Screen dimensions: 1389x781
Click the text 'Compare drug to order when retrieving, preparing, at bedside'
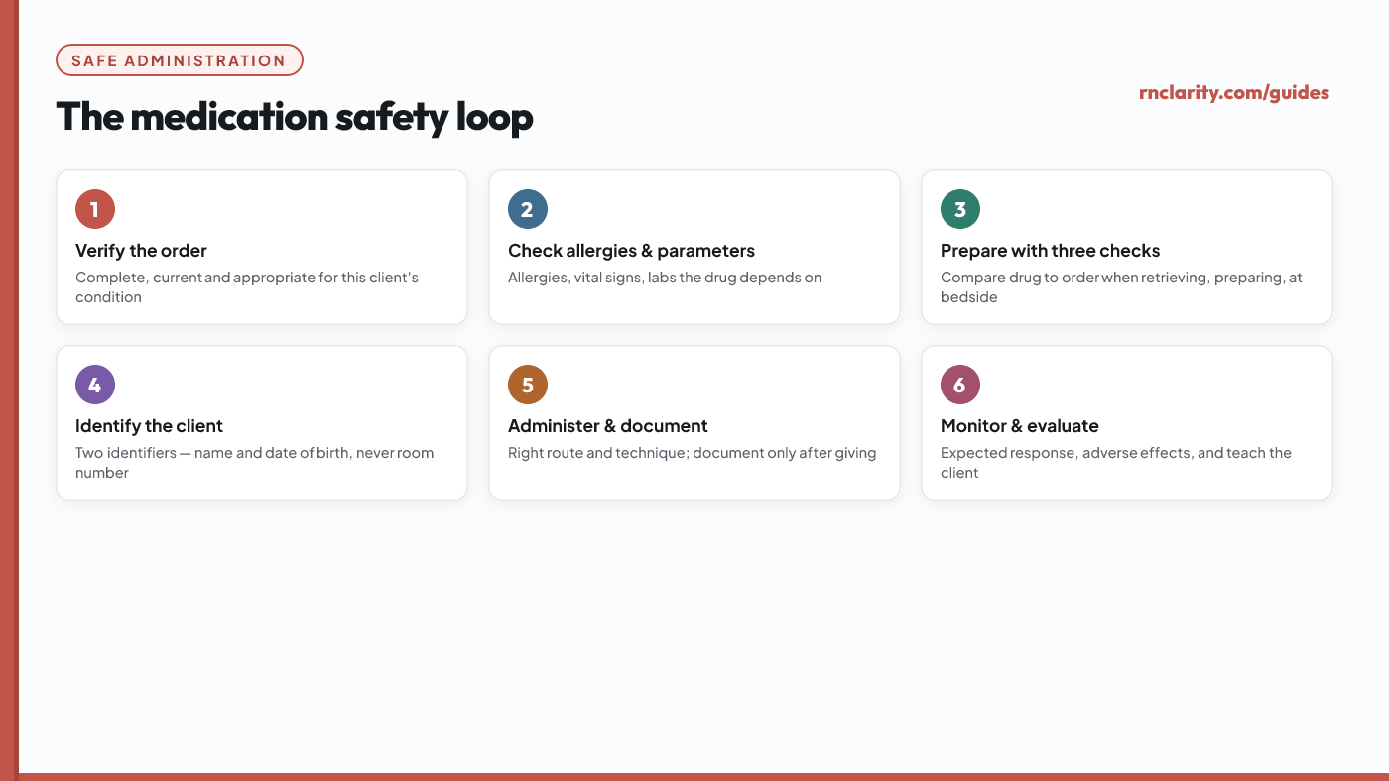click(1121, 287)
